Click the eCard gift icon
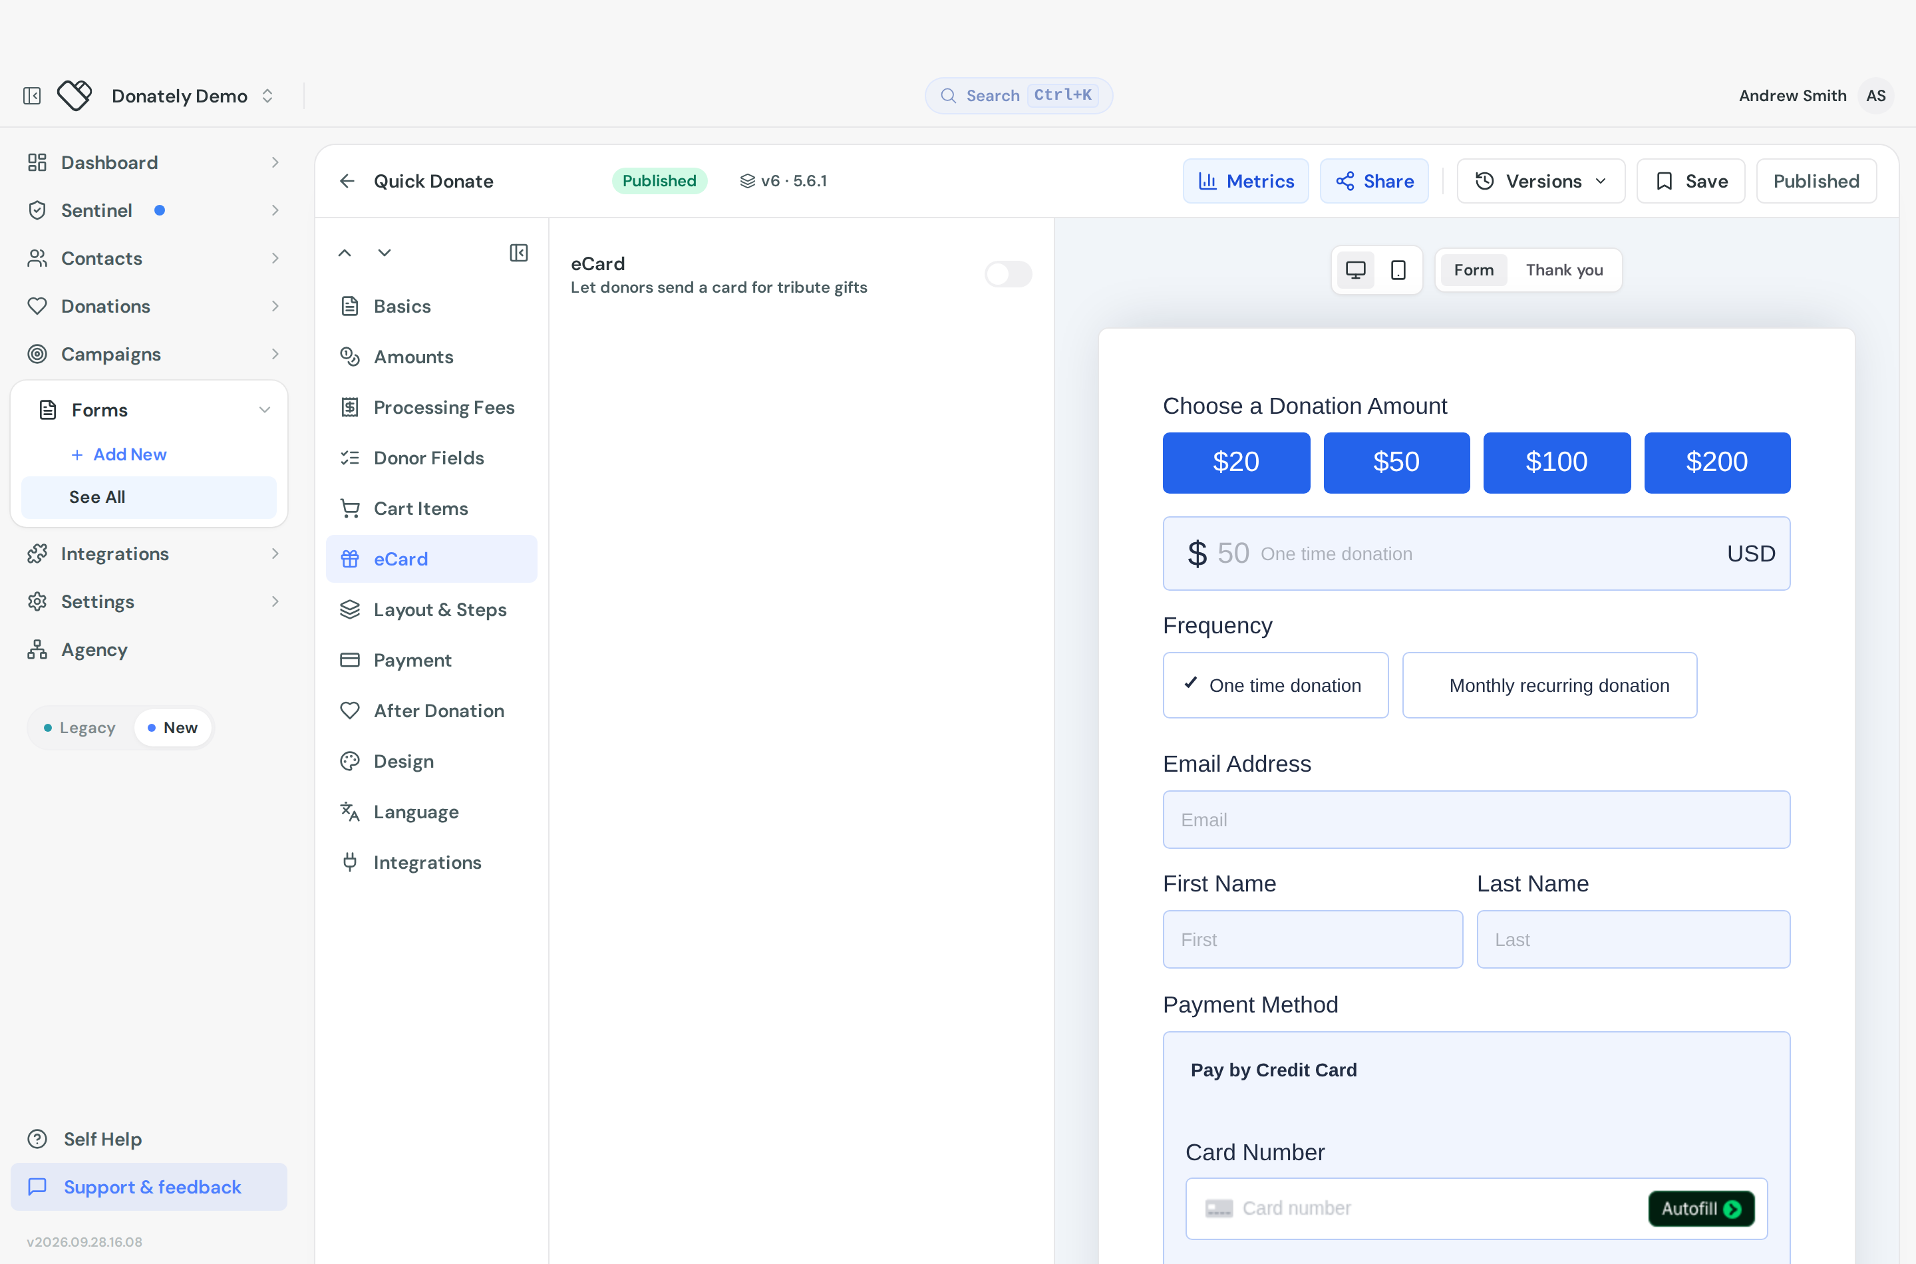 click(x=350, y=559)
